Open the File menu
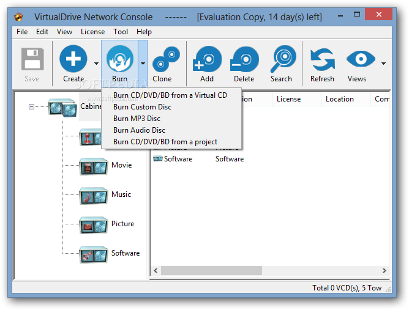The image size is (409, 310). coord(22,32)
